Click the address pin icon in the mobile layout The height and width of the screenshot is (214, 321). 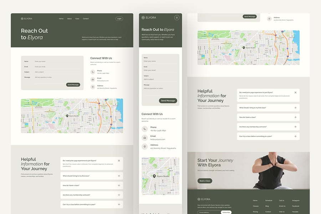(144, 147)
